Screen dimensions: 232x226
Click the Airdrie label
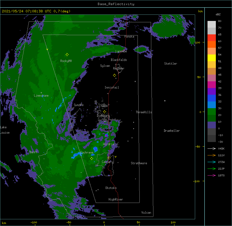[109, 144]
